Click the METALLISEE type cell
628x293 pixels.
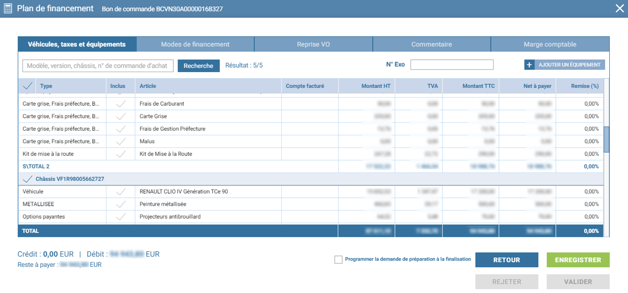(62, 204)
